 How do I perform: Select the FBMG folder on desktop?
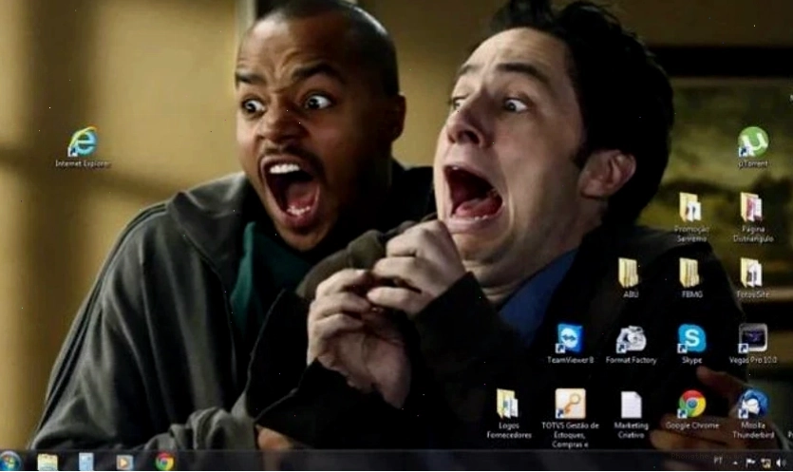click(690, 278)
